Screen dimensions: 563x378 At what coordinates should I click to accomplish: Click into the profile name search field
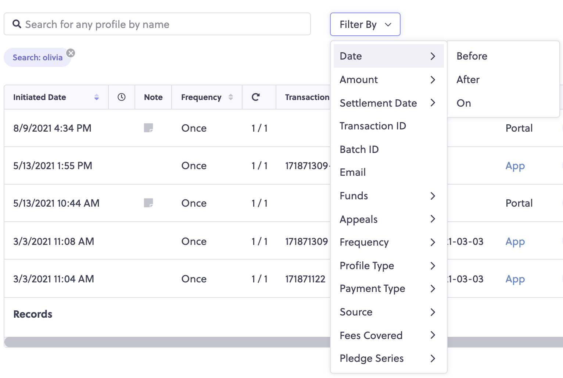coord(157,24)
